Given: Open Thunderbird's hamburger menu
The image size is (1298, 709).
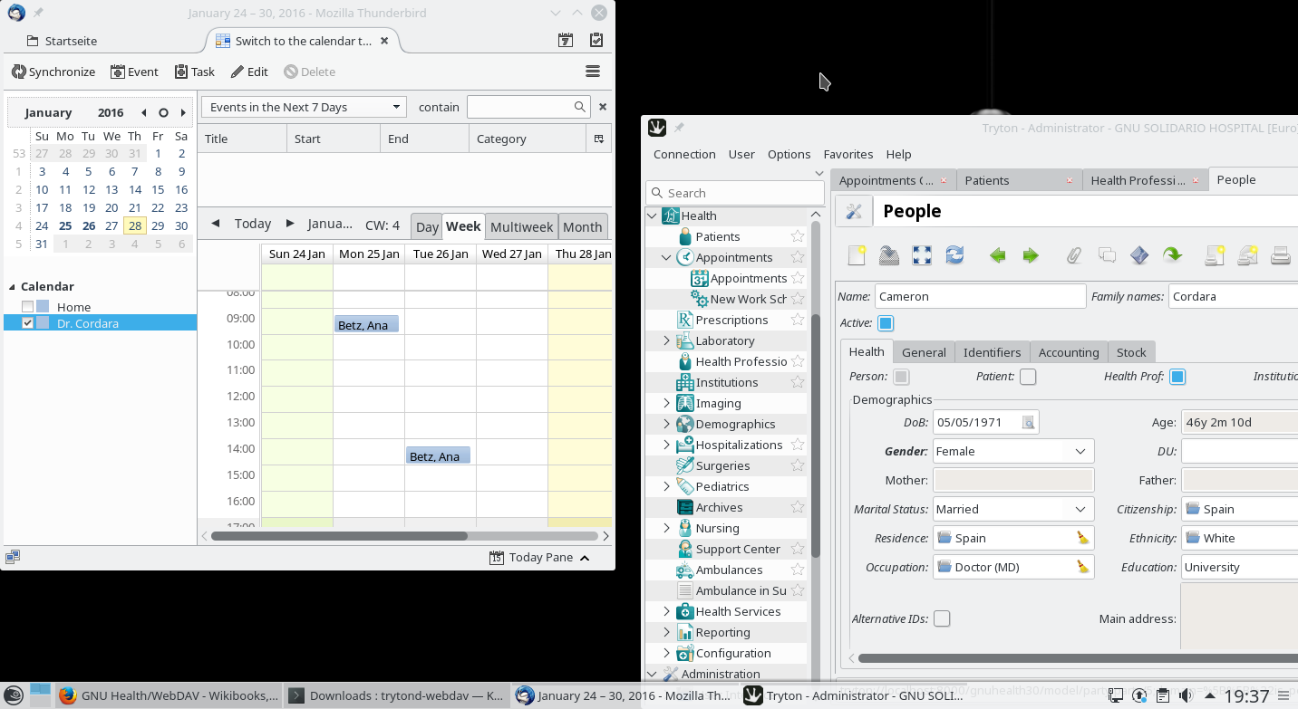Looking at the screenshot, I should pyautogui.click(x=593, y=72).
